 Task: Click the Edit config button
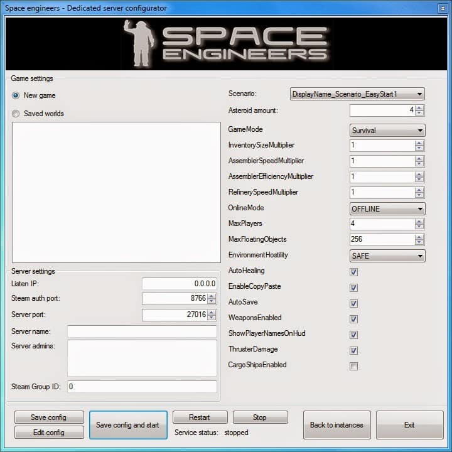pos(49,432)
